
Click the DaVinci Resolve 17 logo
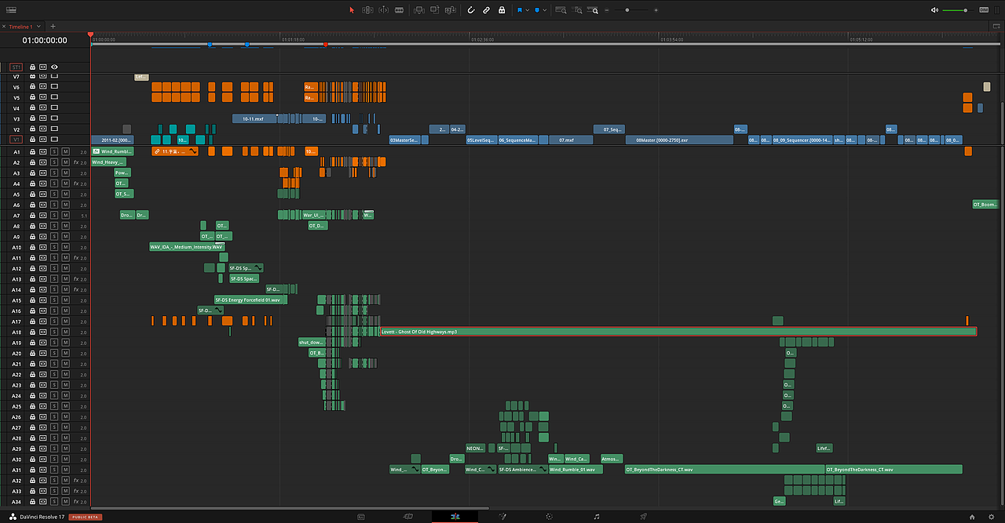pos(13,517)
